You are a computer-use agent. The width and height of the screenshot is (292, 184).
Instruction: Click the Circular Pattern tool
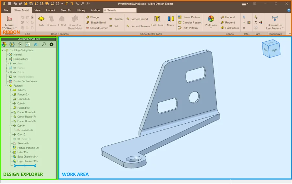click(190, 22)
